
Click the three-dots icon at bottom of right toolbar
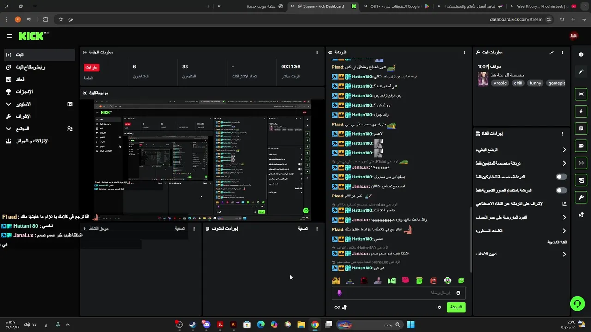pos(581,214)
